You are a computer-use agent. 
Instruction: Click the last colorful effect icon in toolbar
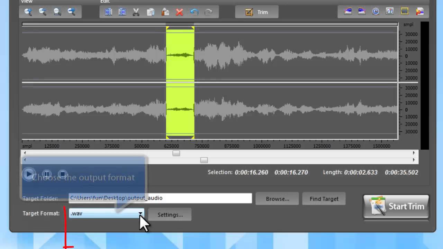420,11
